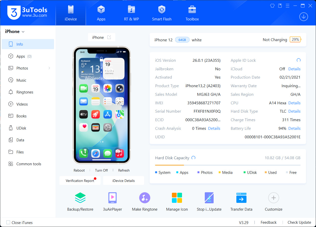
Task: Click the Backup/Restore icon
Action: pyautogui.click(x=80, y=198)
